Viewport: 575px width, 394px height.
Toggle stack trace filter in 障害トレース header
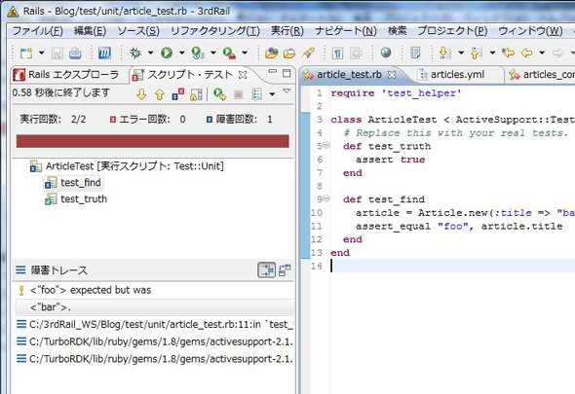coord(266,270)
